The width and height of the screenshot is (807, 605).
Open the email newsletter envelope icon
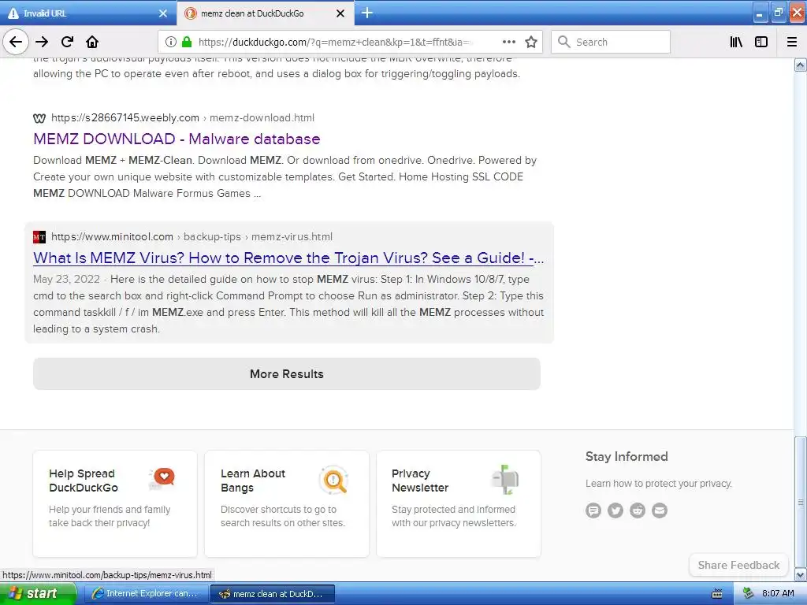[x=660, y=510]
